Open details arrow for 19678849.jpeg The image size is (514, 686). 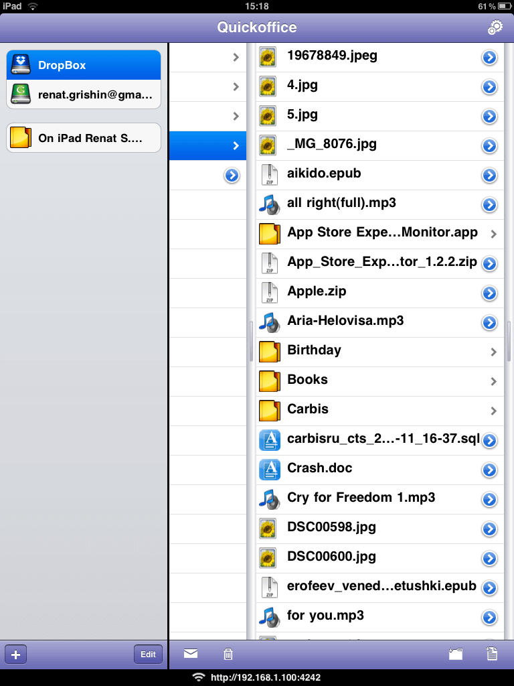pos(489,58)
